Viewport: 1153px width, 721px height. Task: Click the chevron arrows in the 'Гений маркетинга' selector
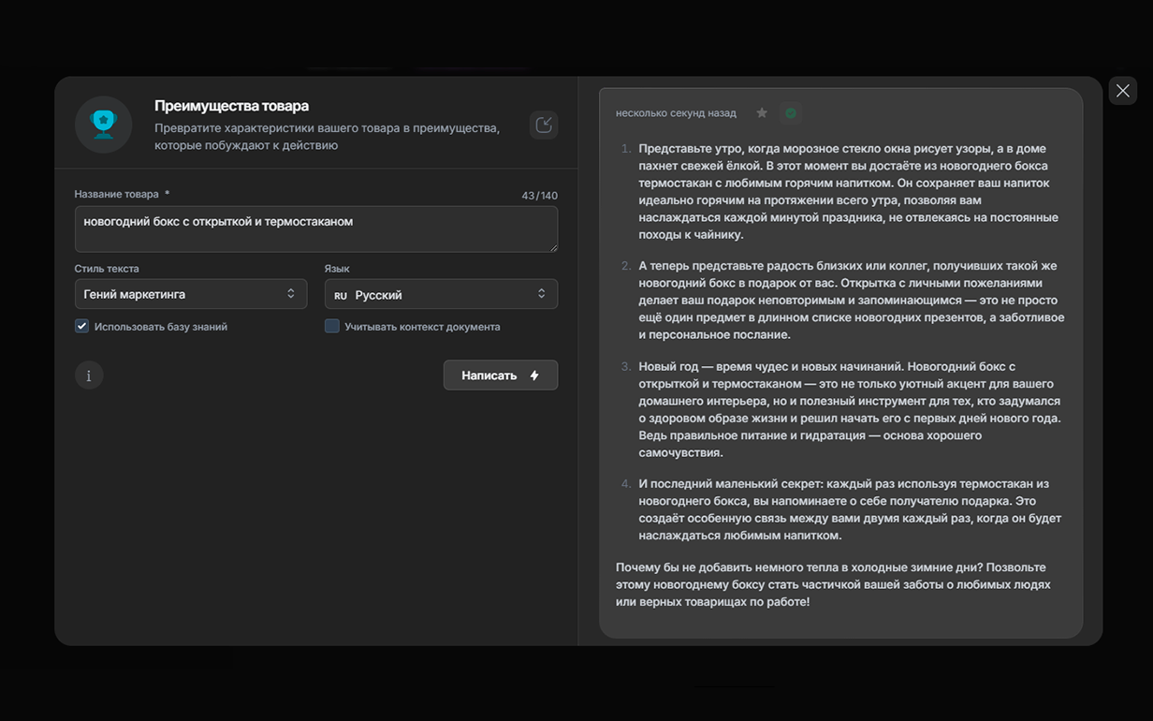pyautogui.click(x=291, y=294)
